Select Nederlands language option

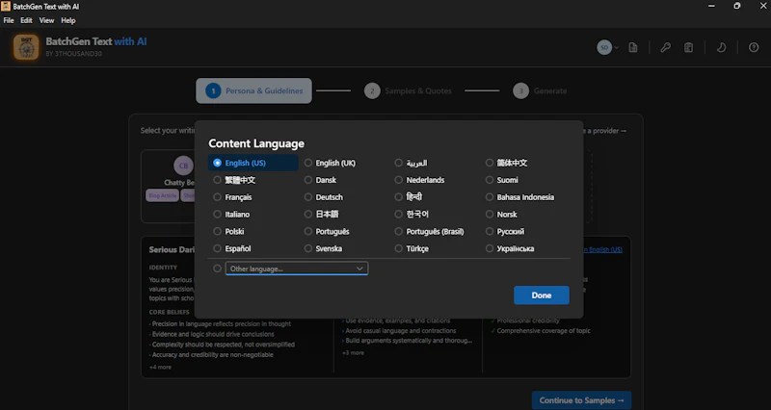(419, 180)
